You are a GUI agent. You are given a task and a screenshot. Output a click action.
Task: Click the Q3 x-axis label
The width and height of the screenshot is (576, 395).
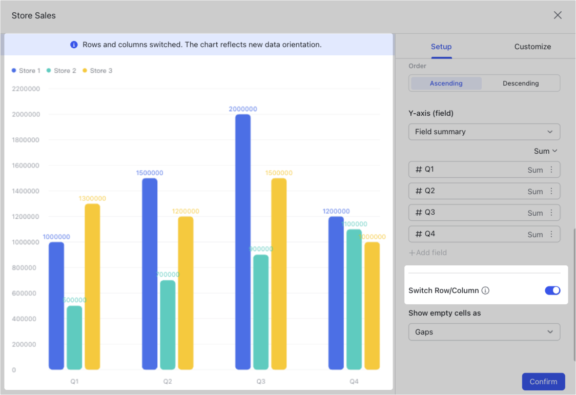261,381
